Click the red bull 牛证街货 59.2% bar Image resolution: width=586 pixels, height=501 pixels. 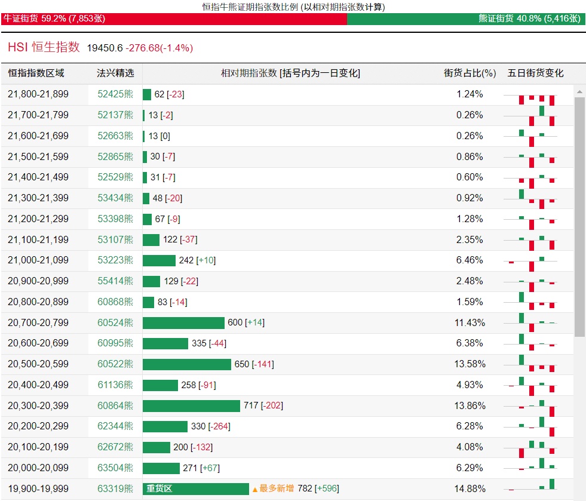tap(174, 19)
